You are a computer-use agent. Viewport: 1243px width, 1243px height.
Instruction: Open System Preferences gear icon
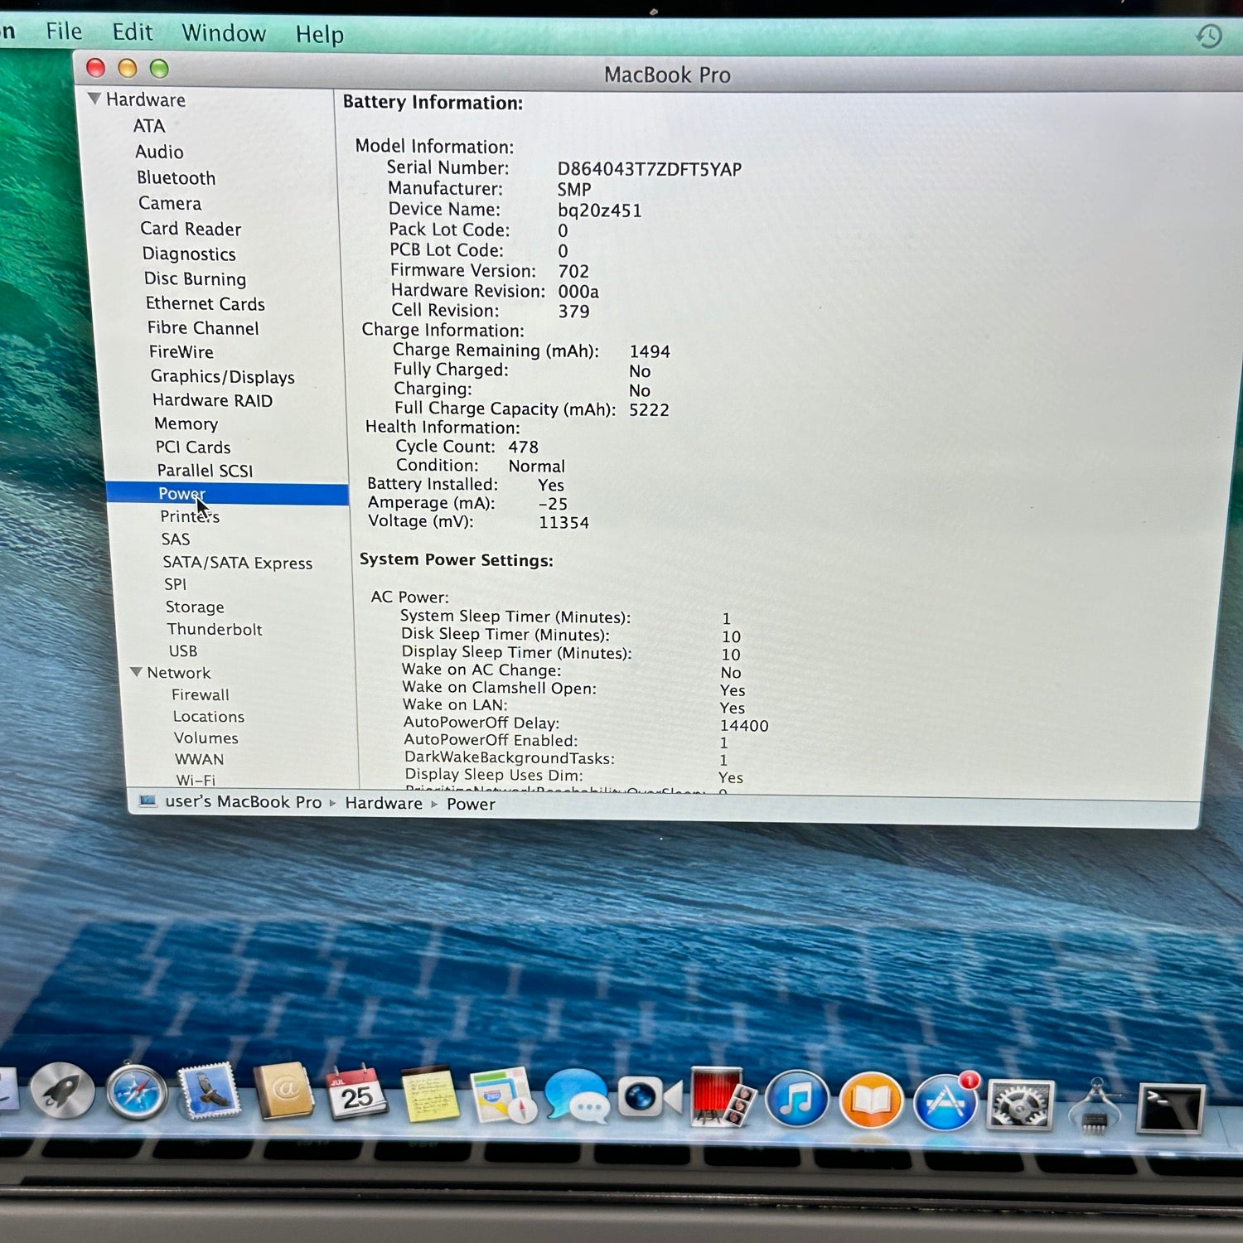tap(1020, 1105)
